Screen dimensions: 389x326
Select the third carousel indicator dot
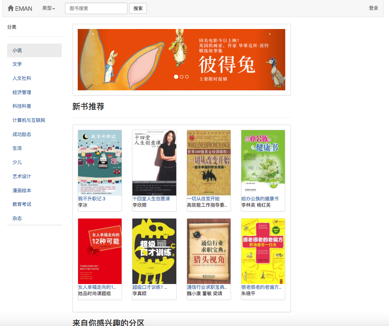click(x=187, y=77)
